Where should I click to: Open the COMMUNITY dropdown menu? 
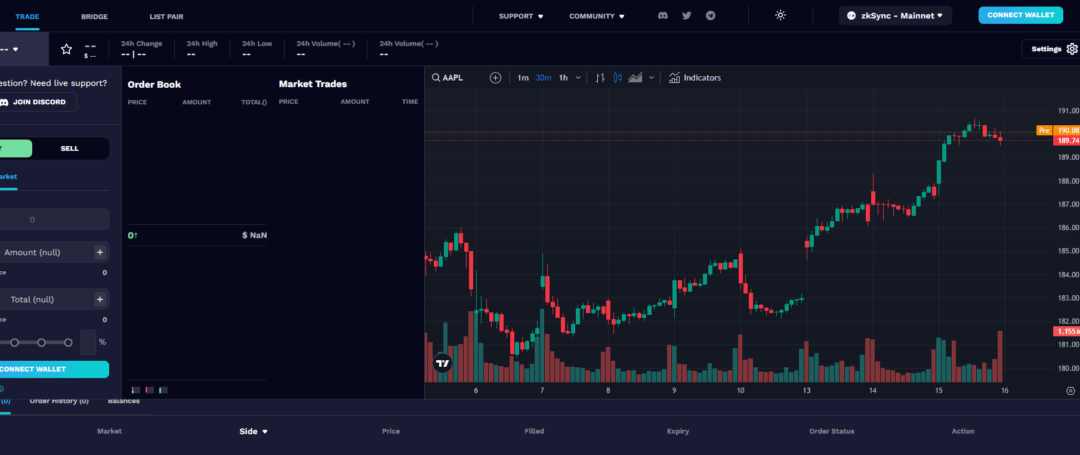tap(597, 16)
